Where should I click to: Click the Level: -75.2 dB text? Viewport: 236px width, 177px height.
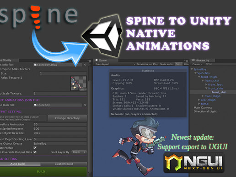123,80
